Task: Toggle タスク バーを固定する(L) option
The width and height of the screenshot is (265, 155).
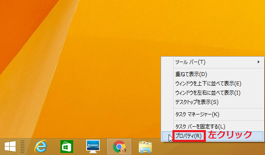Action: pos(213,126)
